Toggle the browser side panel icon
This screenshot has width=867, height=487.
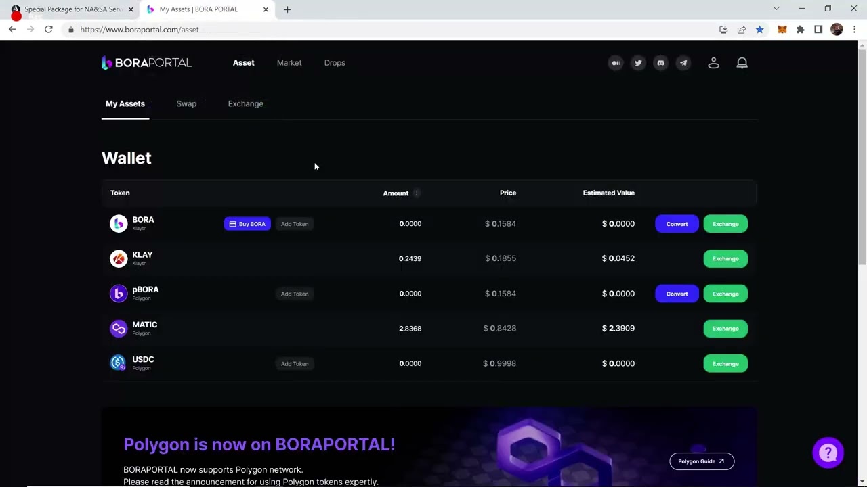(x=818, y=29)
